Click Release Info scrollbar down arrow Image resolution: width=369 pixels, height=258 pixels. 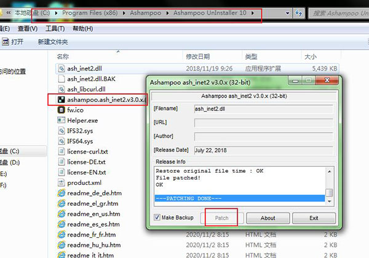click(330, 201)
